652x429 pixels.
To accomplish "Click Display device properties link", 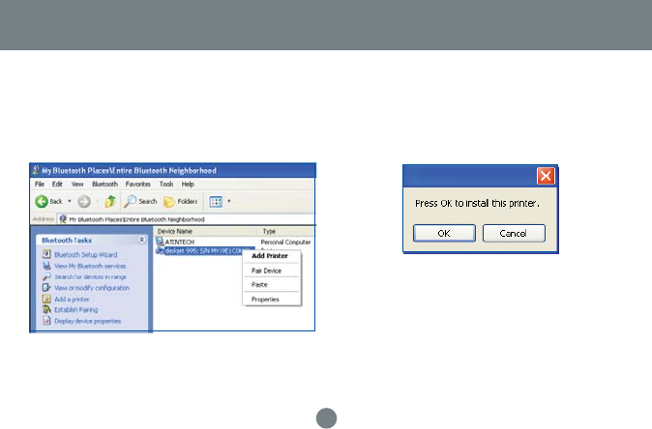I will (88, 321).
